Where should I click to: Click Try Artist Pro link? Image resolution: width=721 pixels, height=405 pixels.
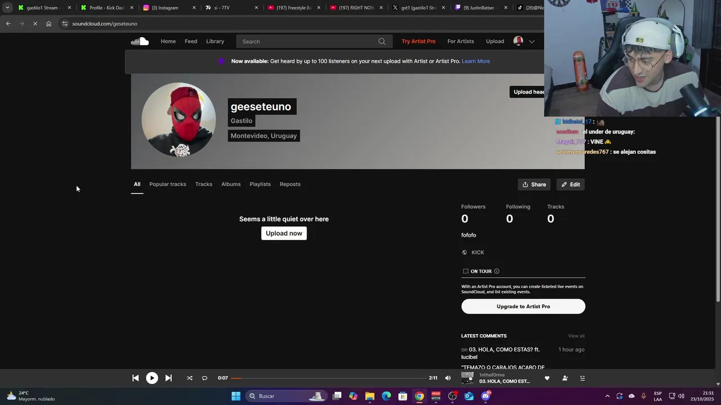pos(419,41)
